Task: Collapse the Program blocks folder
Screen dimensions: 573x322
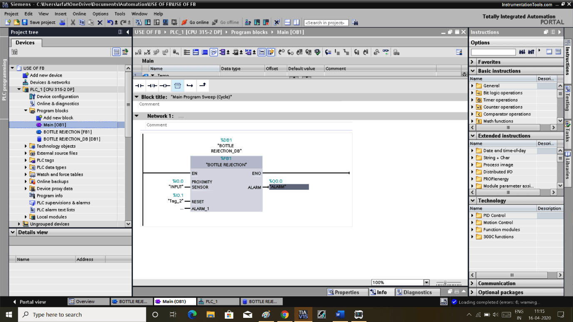Action: pos(26,111)
